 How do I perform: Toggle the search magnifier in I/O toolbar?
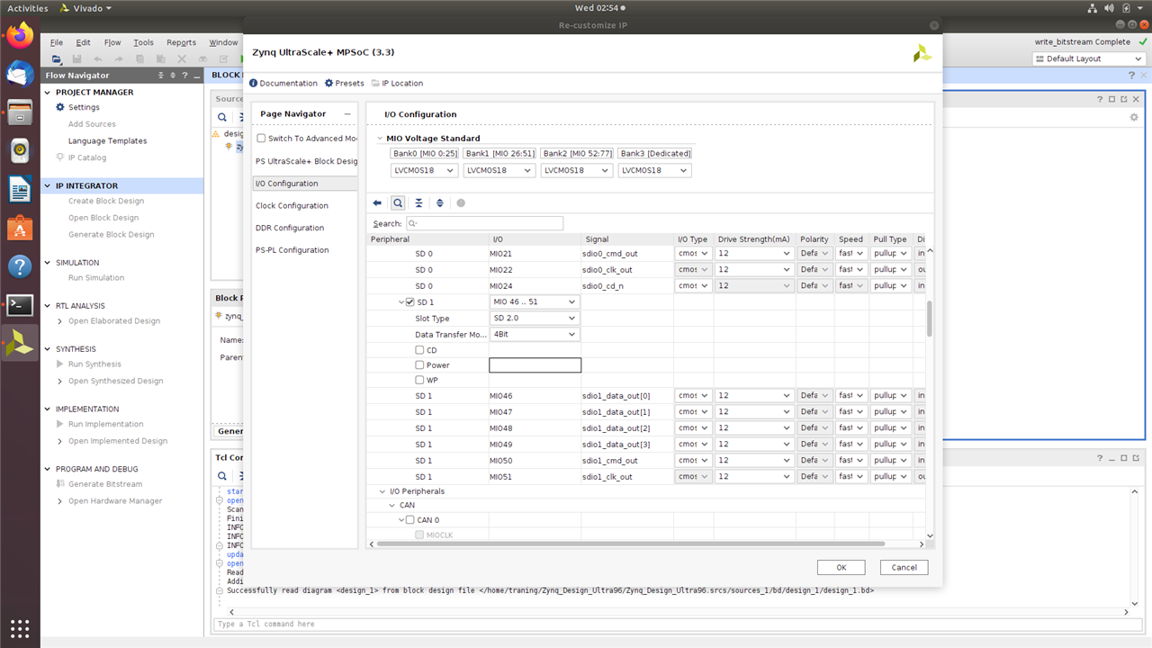click(x=398, y=203)
